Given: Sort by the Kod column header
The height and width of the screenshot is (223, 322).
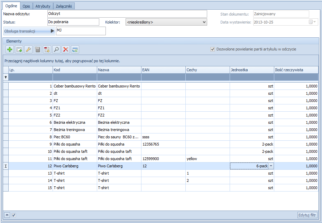Looking at the screenshot, I should tap(75, 70).
